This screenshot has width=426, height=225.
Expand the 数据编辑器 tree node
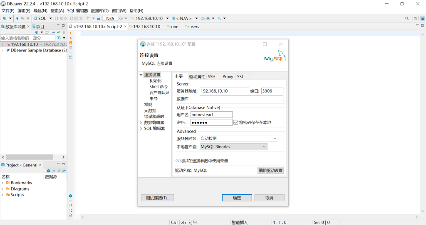tap(141, 122)
